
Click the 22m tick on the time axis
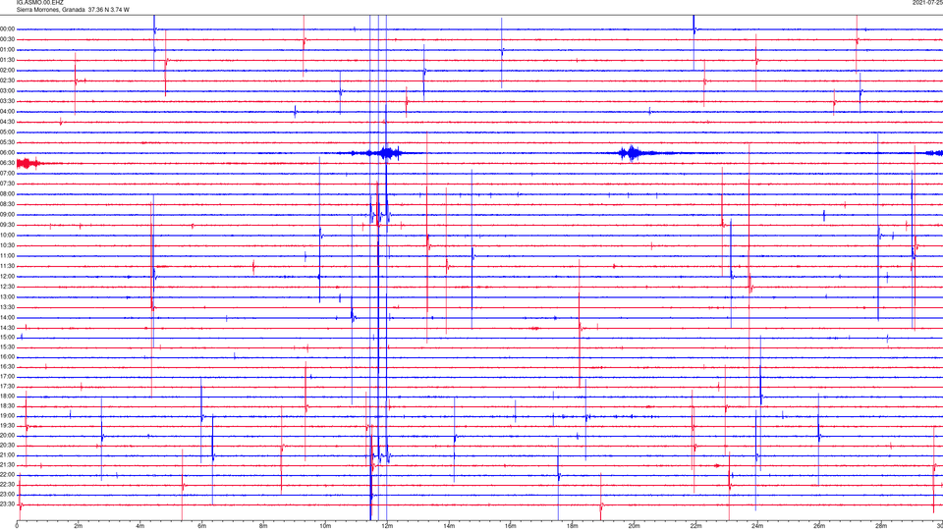[x=695, y=526]
